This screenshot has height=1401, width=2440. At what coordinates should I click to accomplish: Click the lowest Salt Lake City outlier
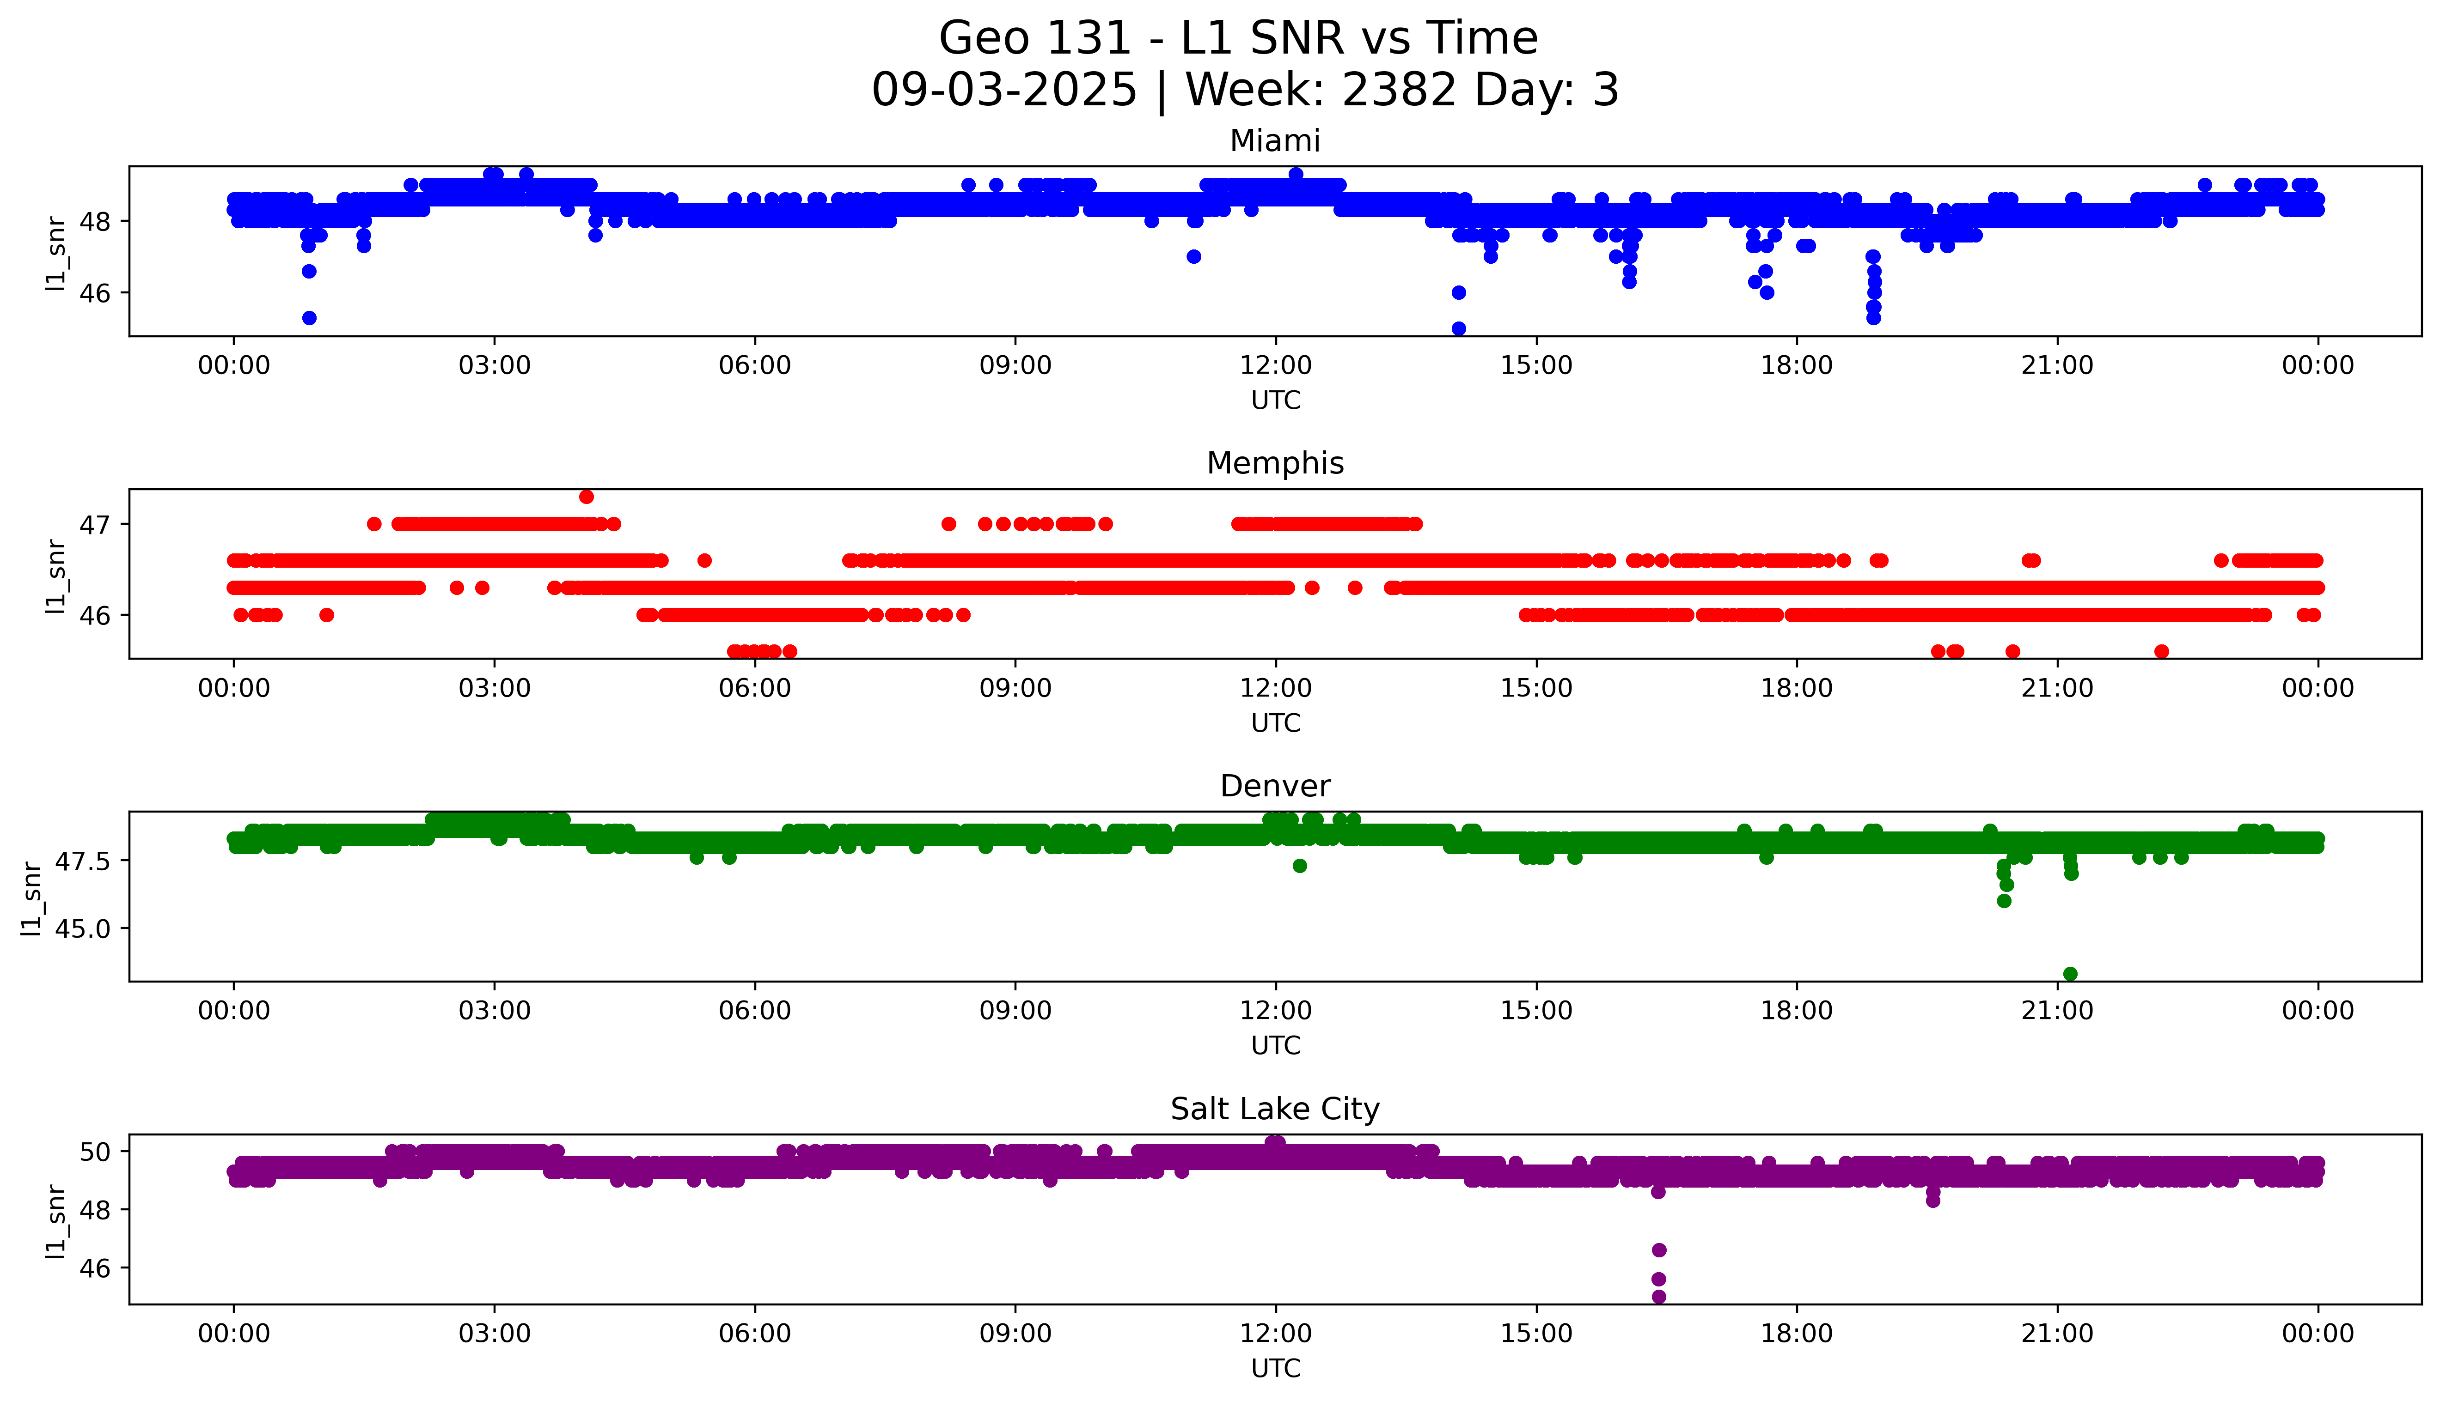tap(1658, 1296)
